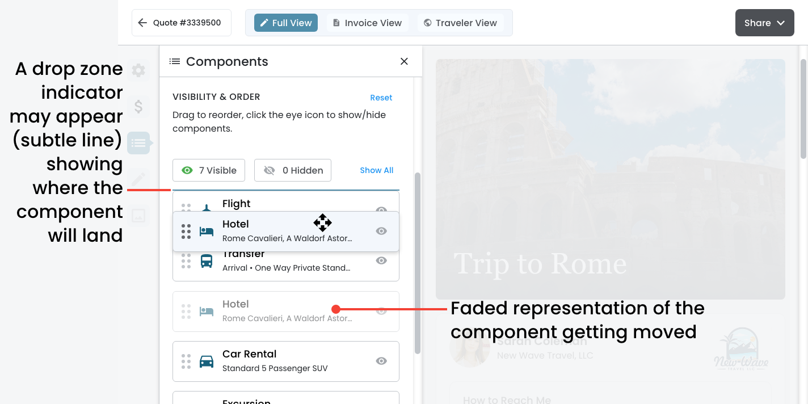Toggle the dragged Hotel eye icon

(x=381, y=231)
